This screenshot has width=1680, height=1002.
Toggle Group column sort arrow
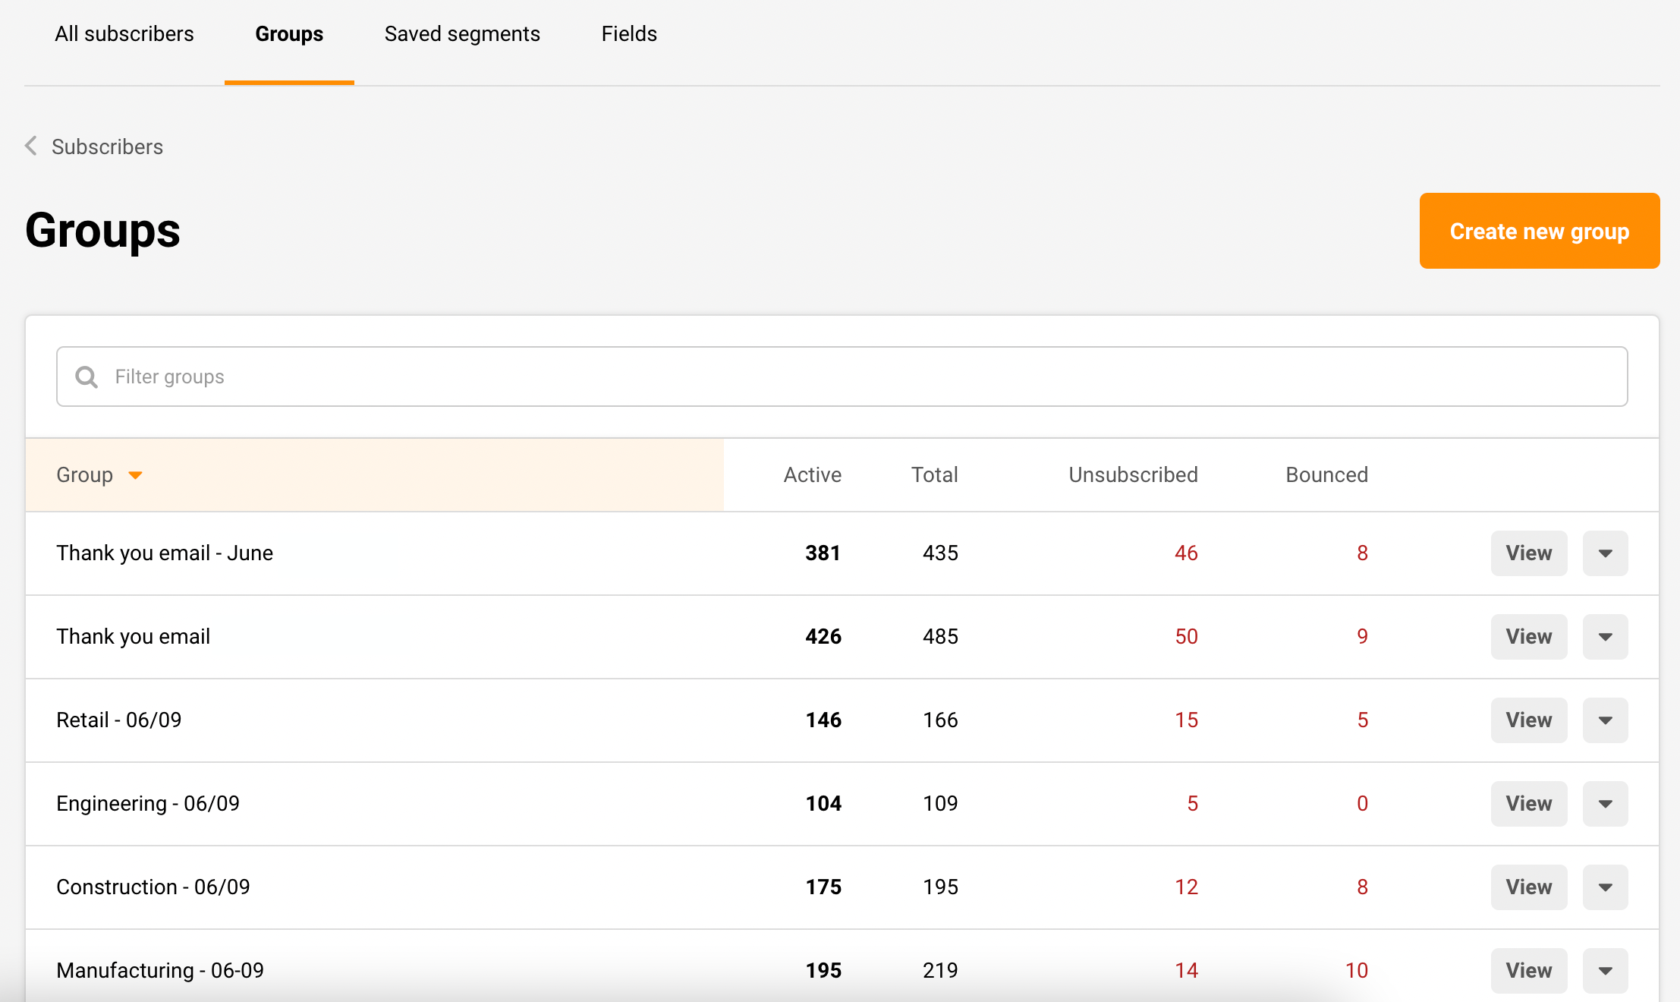coord(135,475)
